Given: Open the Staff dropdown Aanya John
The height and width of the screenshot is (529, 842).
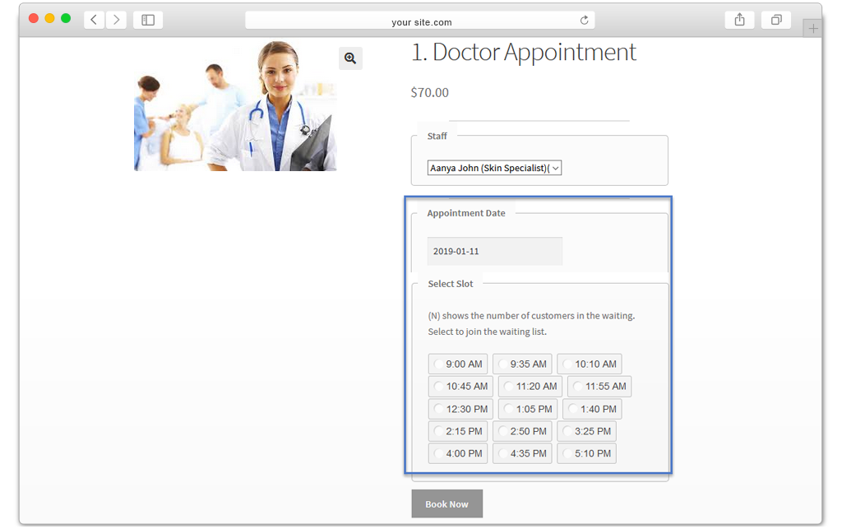Looking at the screenshot, I should 494,168.
